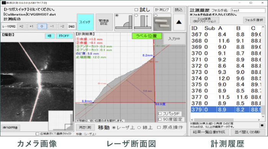Open the 管理表設定 button
Screen dimensions: 268x149
coord(104,22)
